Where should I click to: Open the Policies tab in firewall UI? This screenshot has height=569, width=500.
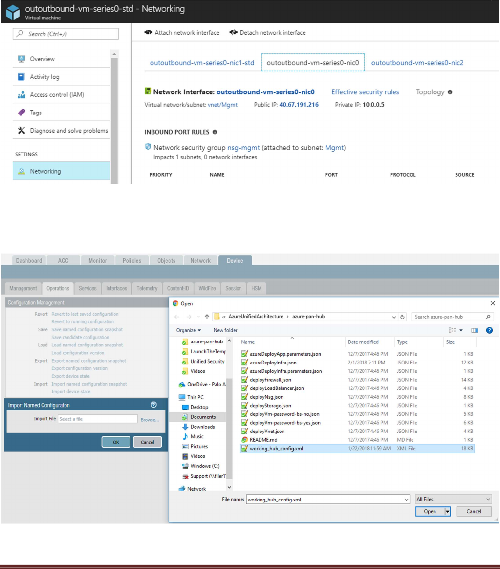coord(132,261)
